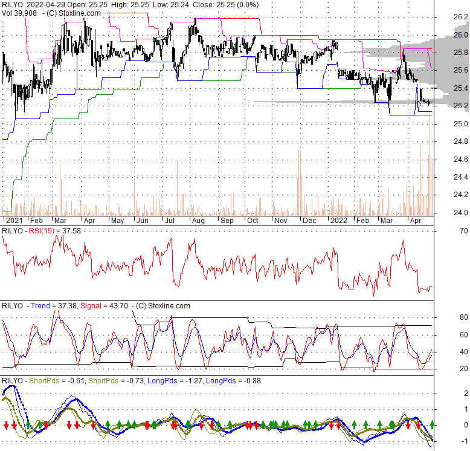Click the Close: 25.25 (0.0%) value

tap(225, 5)
